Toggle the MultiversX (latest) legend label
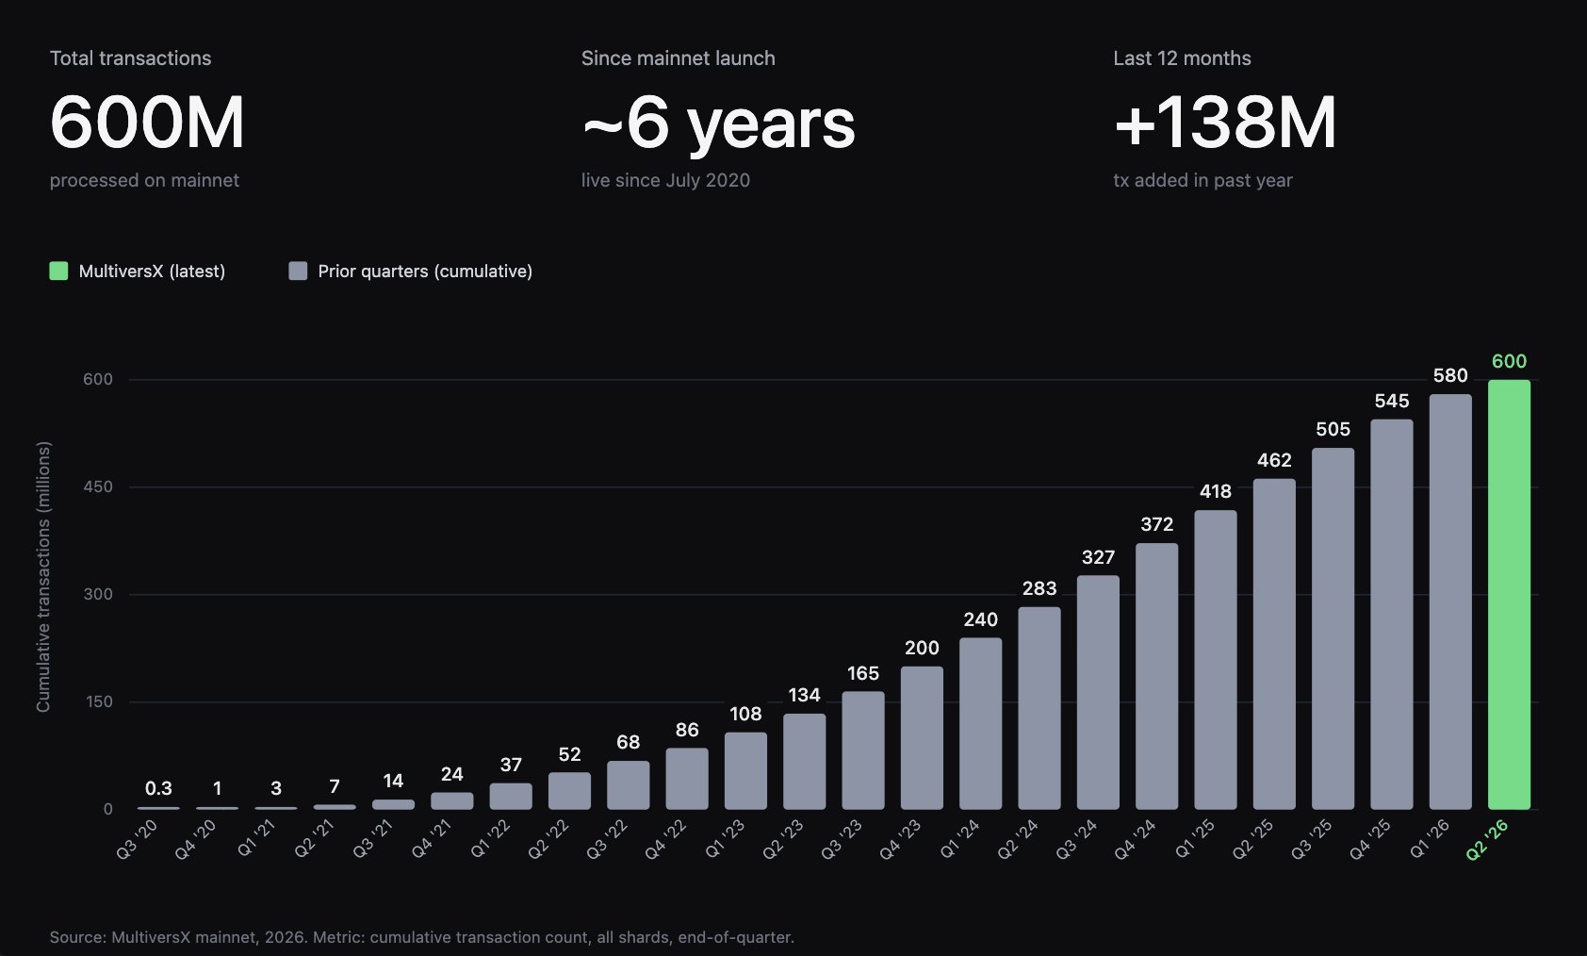The height and width of the screenshot is (956, 1587). (152, 272)
